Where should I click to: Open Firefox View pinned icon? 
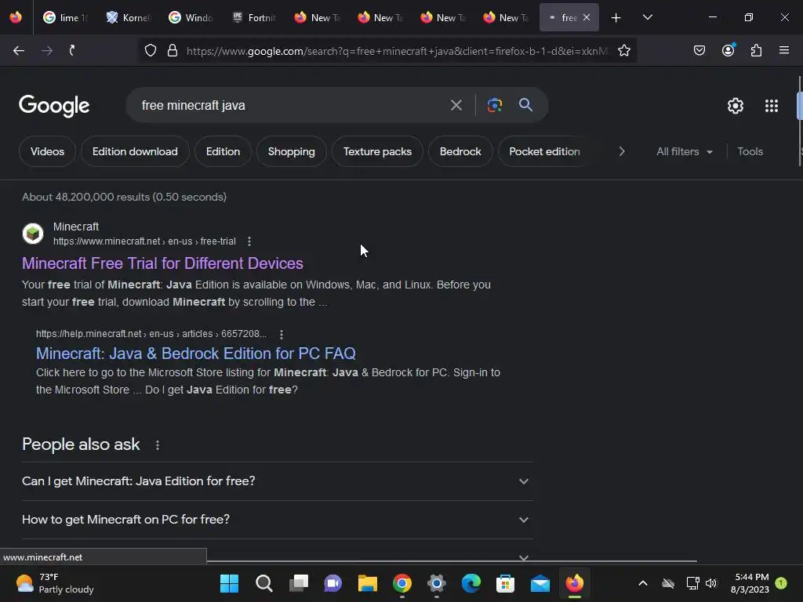[16, 17]
